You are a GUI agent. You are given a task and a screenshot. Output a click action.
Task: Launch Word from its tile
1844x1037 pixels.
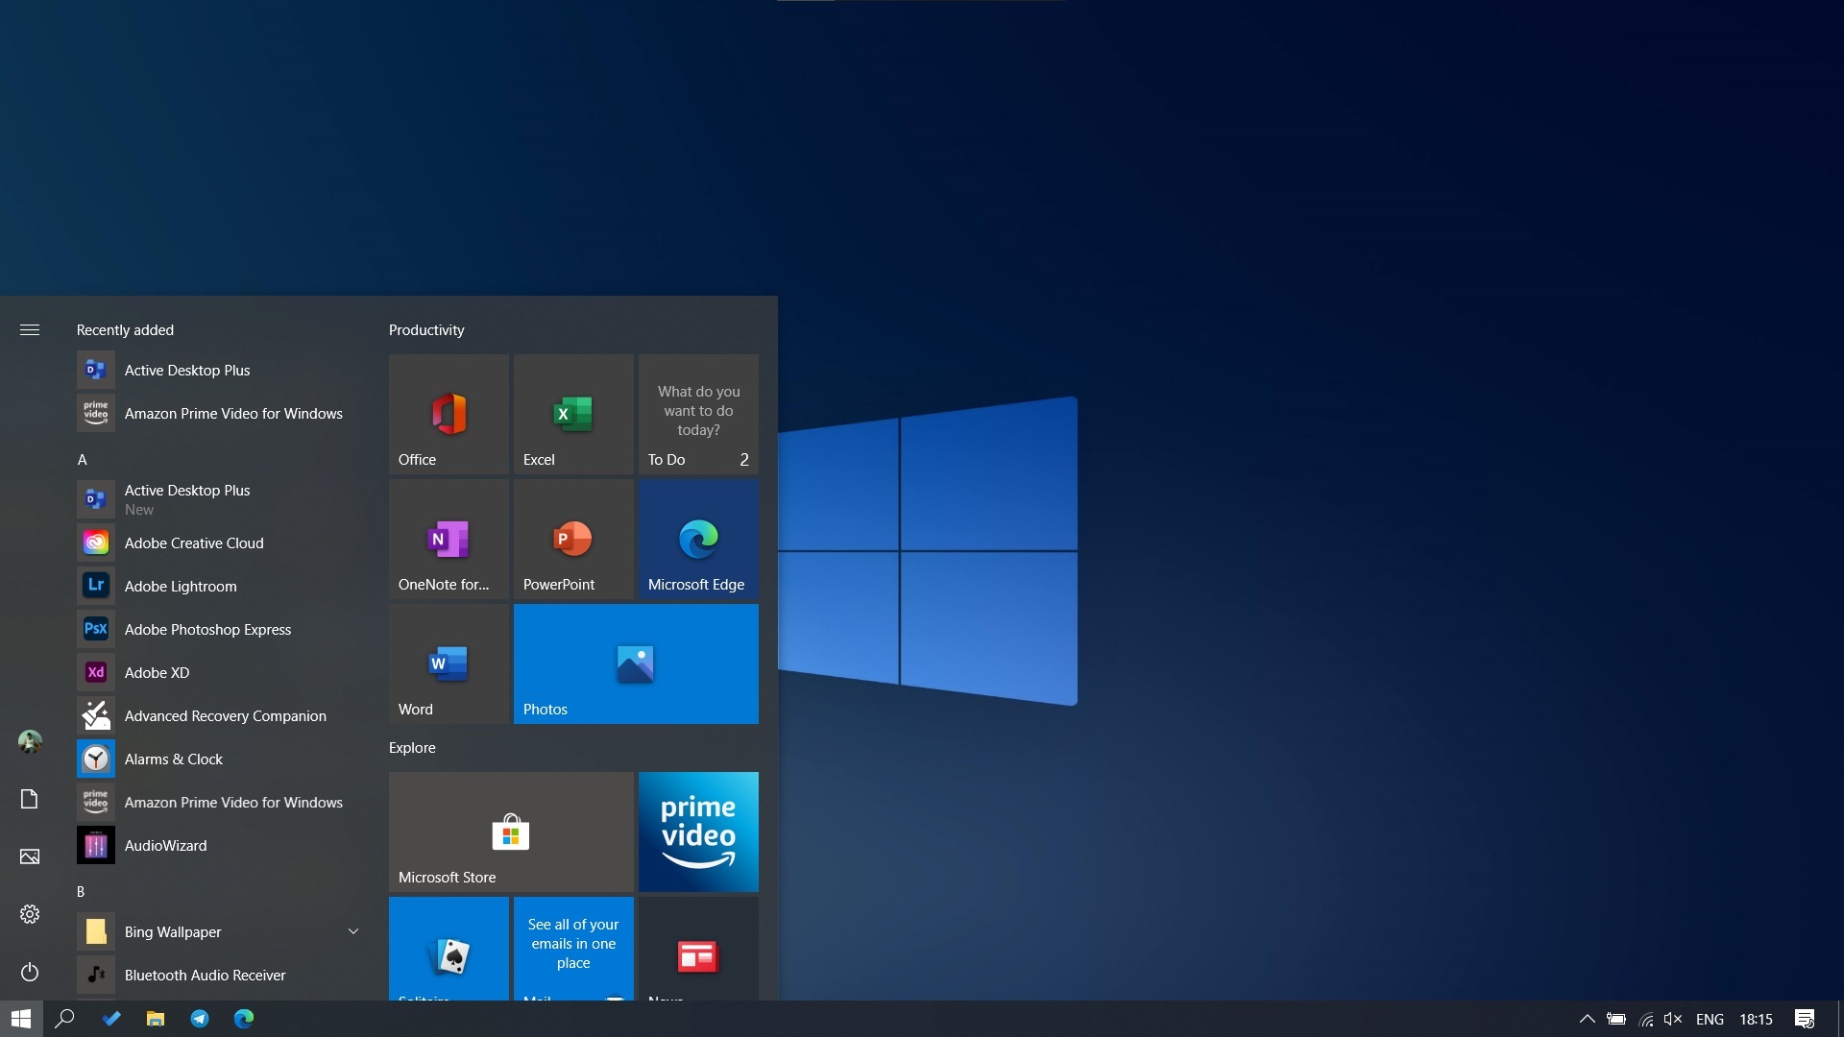(448, 663)
